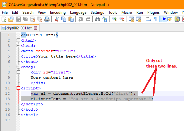Viewport: 184px width, 131px height.
Task: Toggle show all characters pilcrow
Action: click(x=155, y=19)
